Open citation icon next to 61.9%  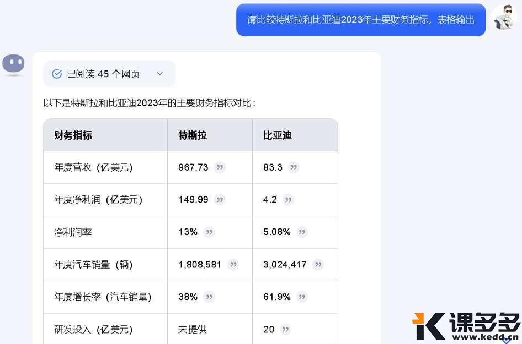coord(302,297)
